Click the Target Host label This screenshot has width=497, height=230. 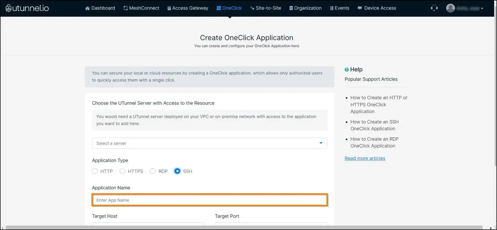tap(105, 216)
